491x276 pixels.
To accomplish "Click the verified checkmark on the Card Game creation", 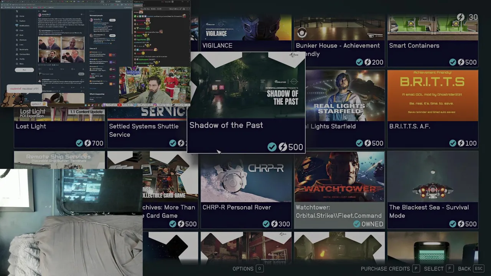I will tap(173, 224).
